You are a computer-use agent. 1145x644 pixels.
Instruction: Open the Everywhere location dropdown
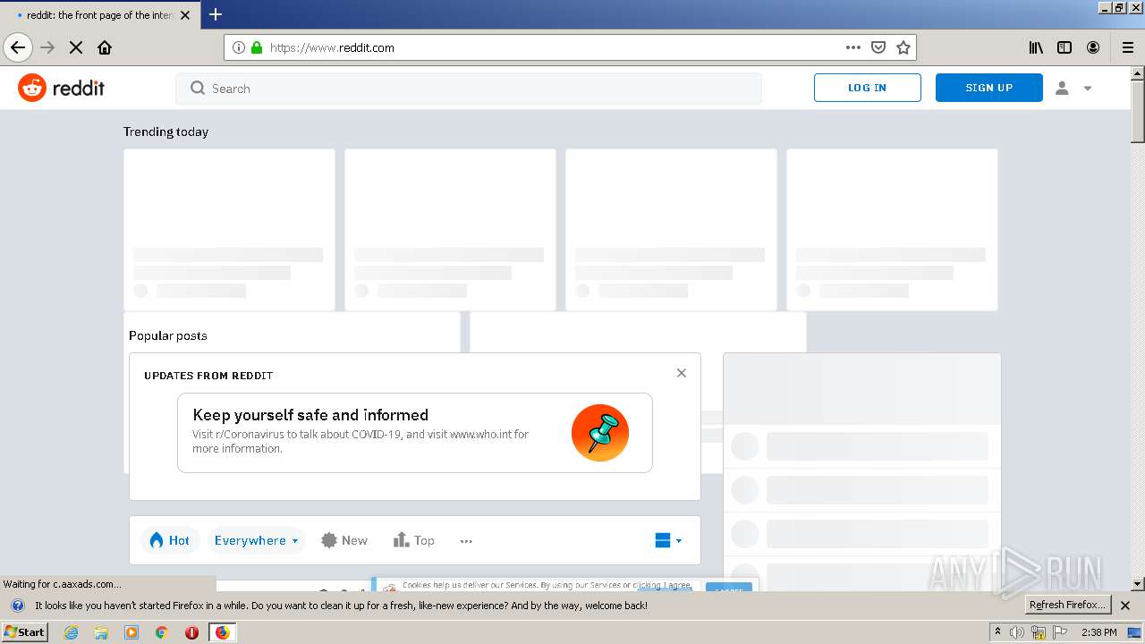tap(256, 540)
